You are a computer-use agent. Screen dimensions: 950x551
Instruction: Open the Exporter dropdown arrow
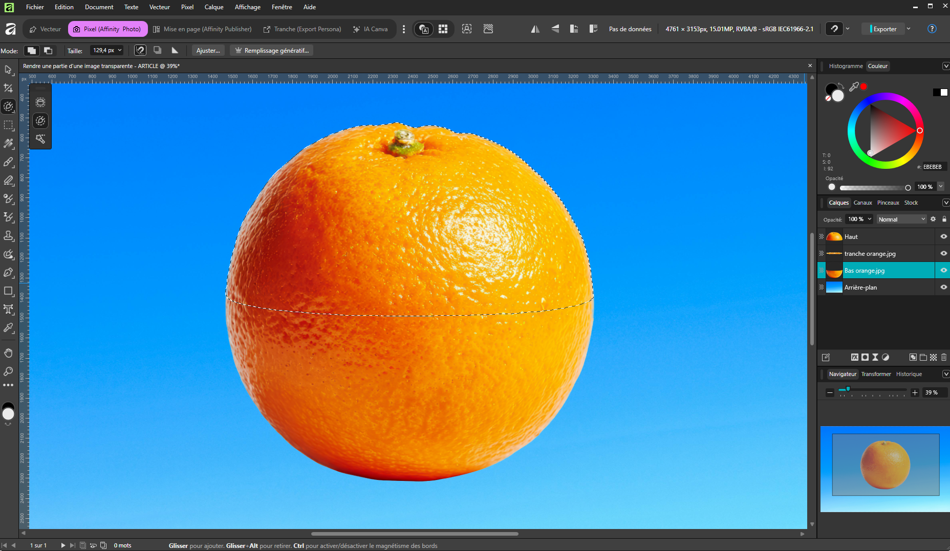pyautogui.click(x=909, y=29)
